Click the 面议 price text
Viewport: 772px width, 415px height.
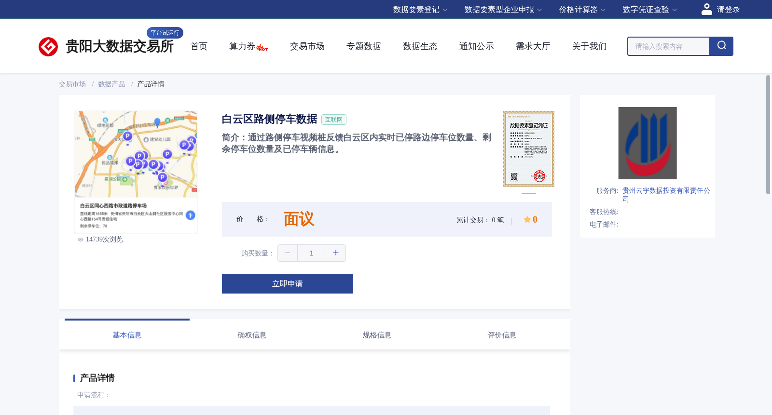(x=299, y=219)
